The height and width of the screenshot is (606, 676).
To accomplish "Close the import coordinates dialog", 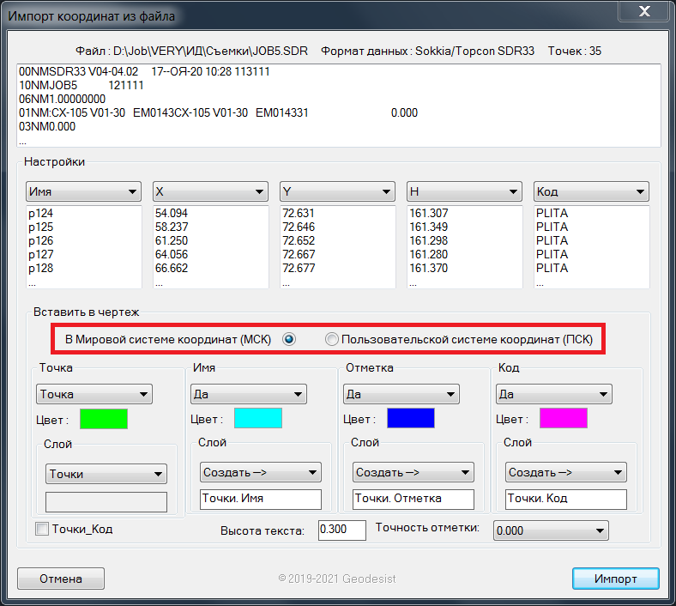I will 644,13.
